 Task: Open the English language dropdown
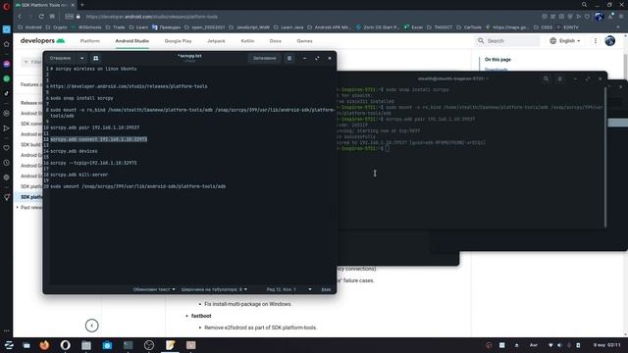(565, 41)
